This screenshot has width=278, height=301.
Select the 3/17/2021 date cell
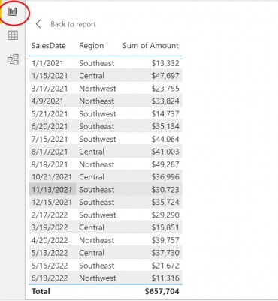tap(50, 89)
